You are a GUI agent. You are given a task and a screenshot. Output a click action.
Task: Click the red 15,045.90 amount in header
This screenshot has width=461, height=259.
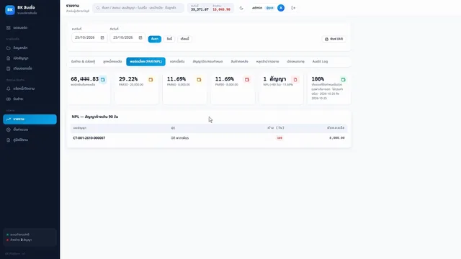221,9
